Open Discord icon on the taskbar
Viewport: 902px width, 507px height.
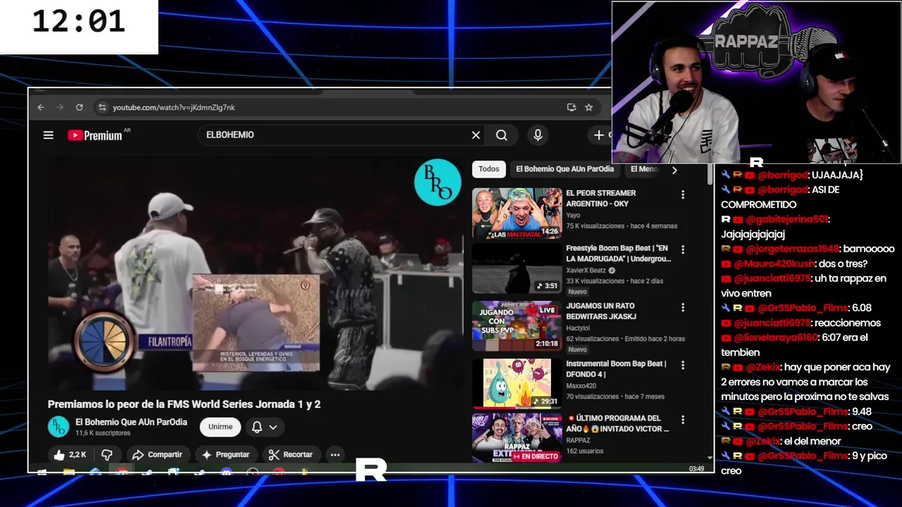226,470
